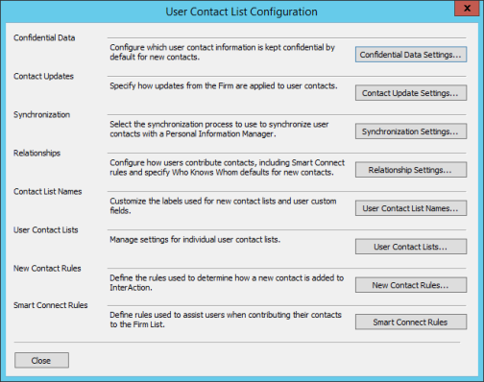Open Synchronization Settings
The image size is (484, 382).
coord(411,131)
